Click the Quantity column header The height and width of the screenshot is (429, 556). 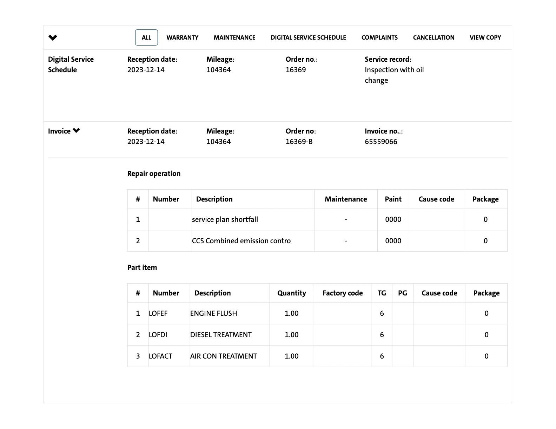coord(291,293)
